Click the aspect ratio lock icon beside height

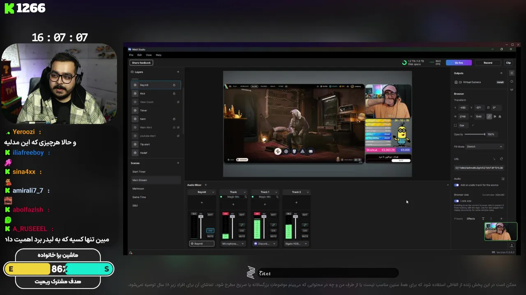pyautogui.click(x=489, y=116)
